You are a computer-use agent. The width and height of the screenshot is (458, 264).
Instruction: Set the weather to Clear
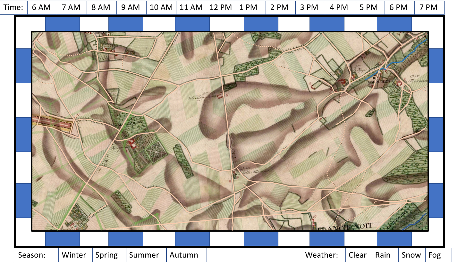(358, 255)
